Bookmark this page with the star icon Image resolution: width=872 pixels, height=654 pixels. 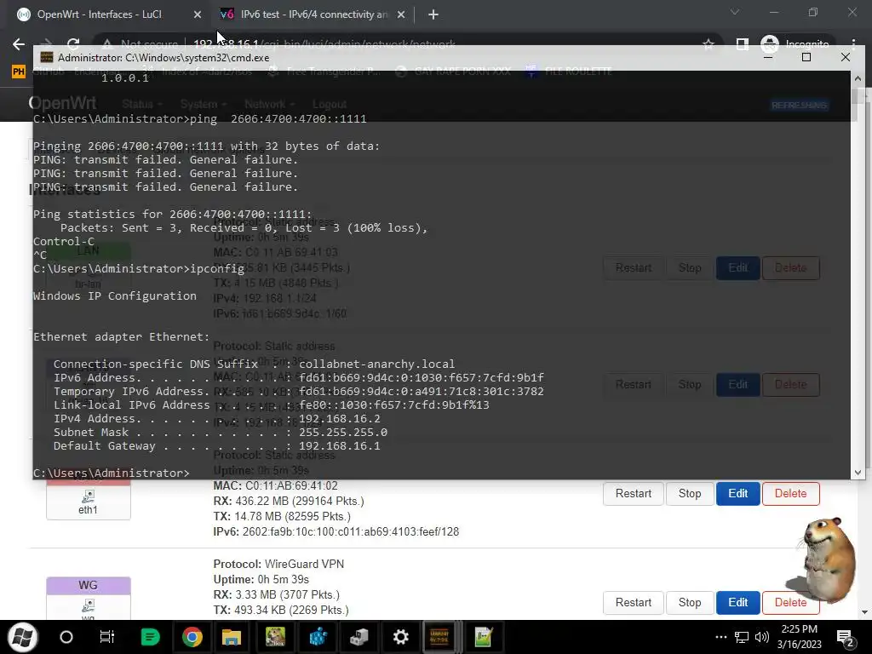[708, 44]
